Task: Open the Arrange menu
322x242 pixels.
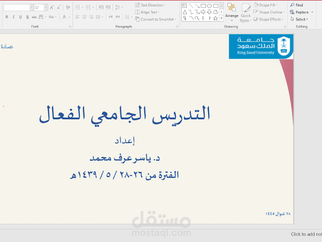Action: coord(232,12)
